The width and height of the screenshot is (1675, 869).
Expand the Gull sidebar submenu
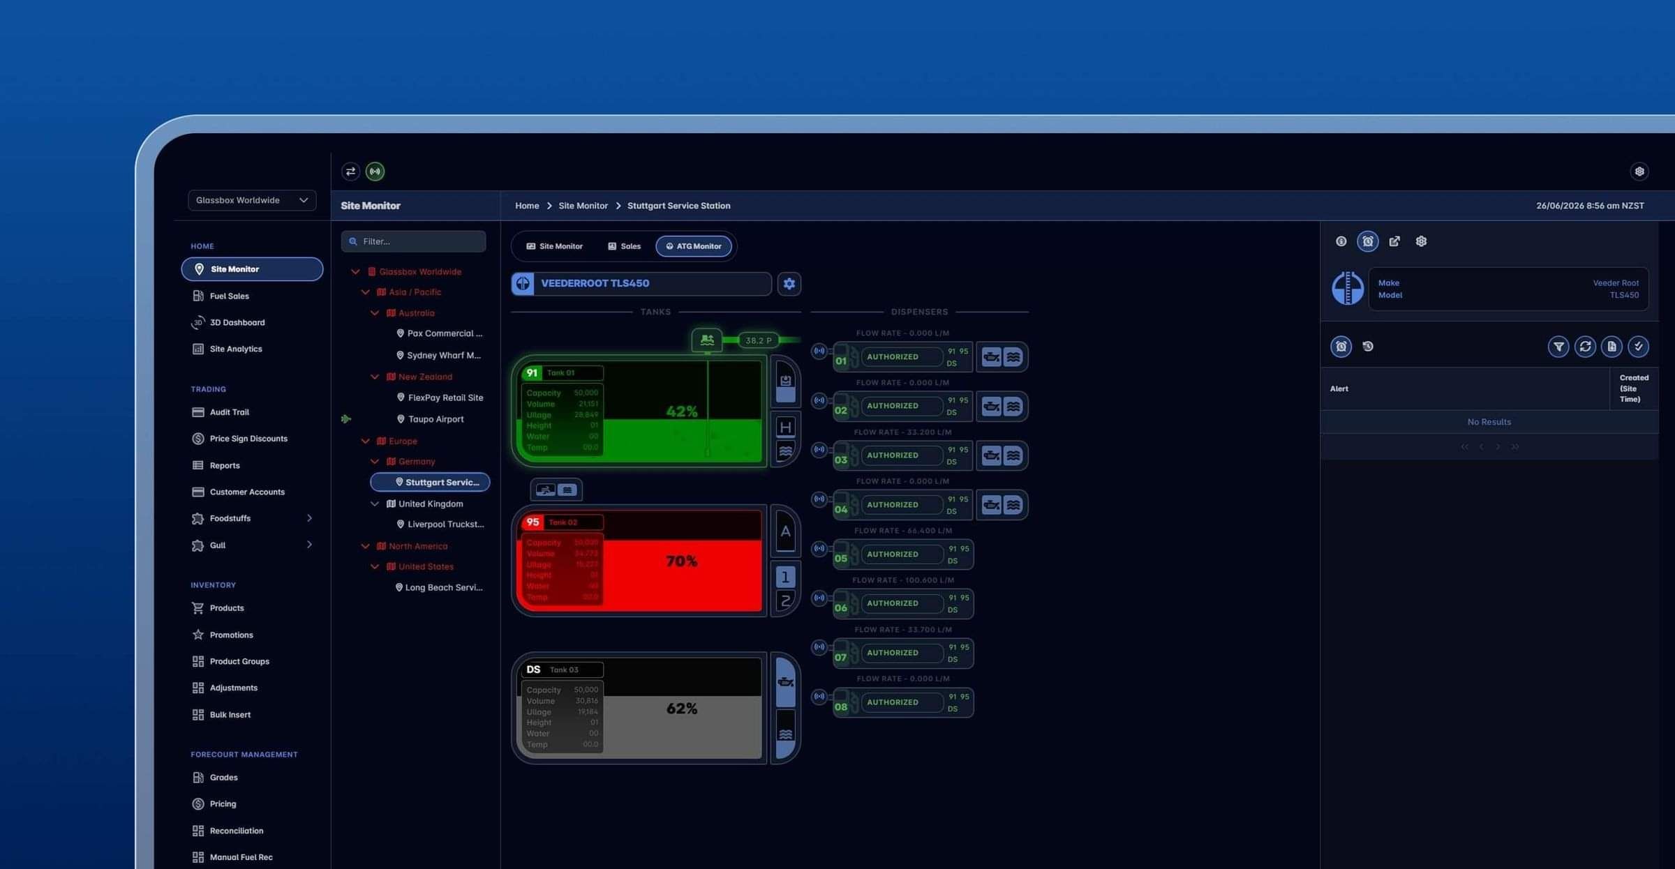coord(309,545)
